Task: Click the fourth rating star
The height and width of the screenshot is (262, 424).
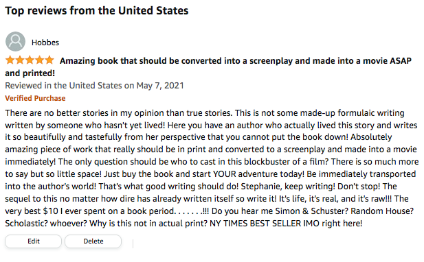Action: click(x=39, y=60)
